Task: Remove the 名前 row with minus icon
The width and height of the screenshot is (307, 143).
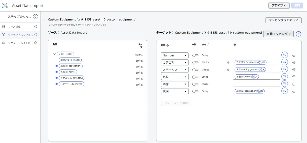Action: coord(294,77)
